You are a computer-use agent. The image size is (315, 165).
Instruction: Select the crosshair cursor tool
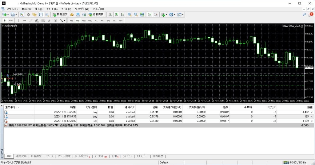11,21
